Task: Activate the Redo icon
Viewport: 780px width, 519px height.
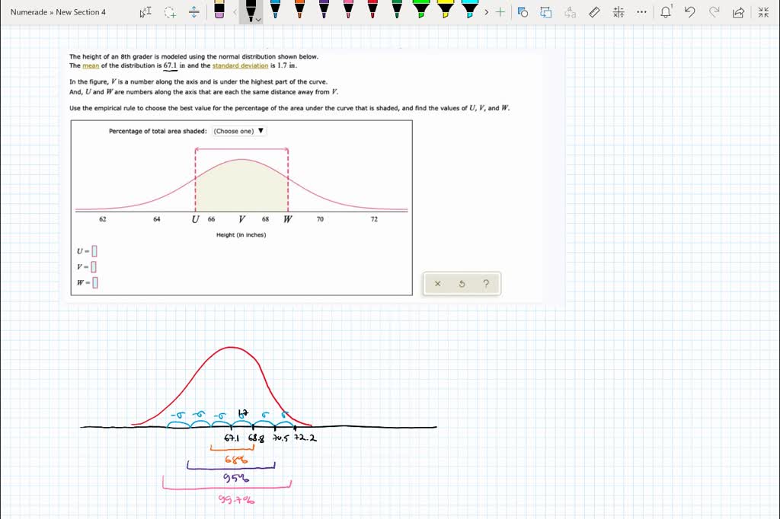Action: pyautogui.click(x=714, y=11)
